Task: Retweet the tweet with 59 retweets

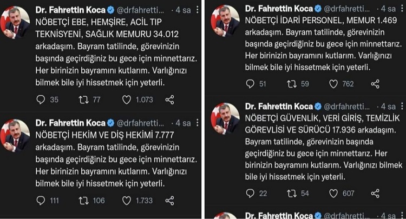Action: [x=293, y=84]
